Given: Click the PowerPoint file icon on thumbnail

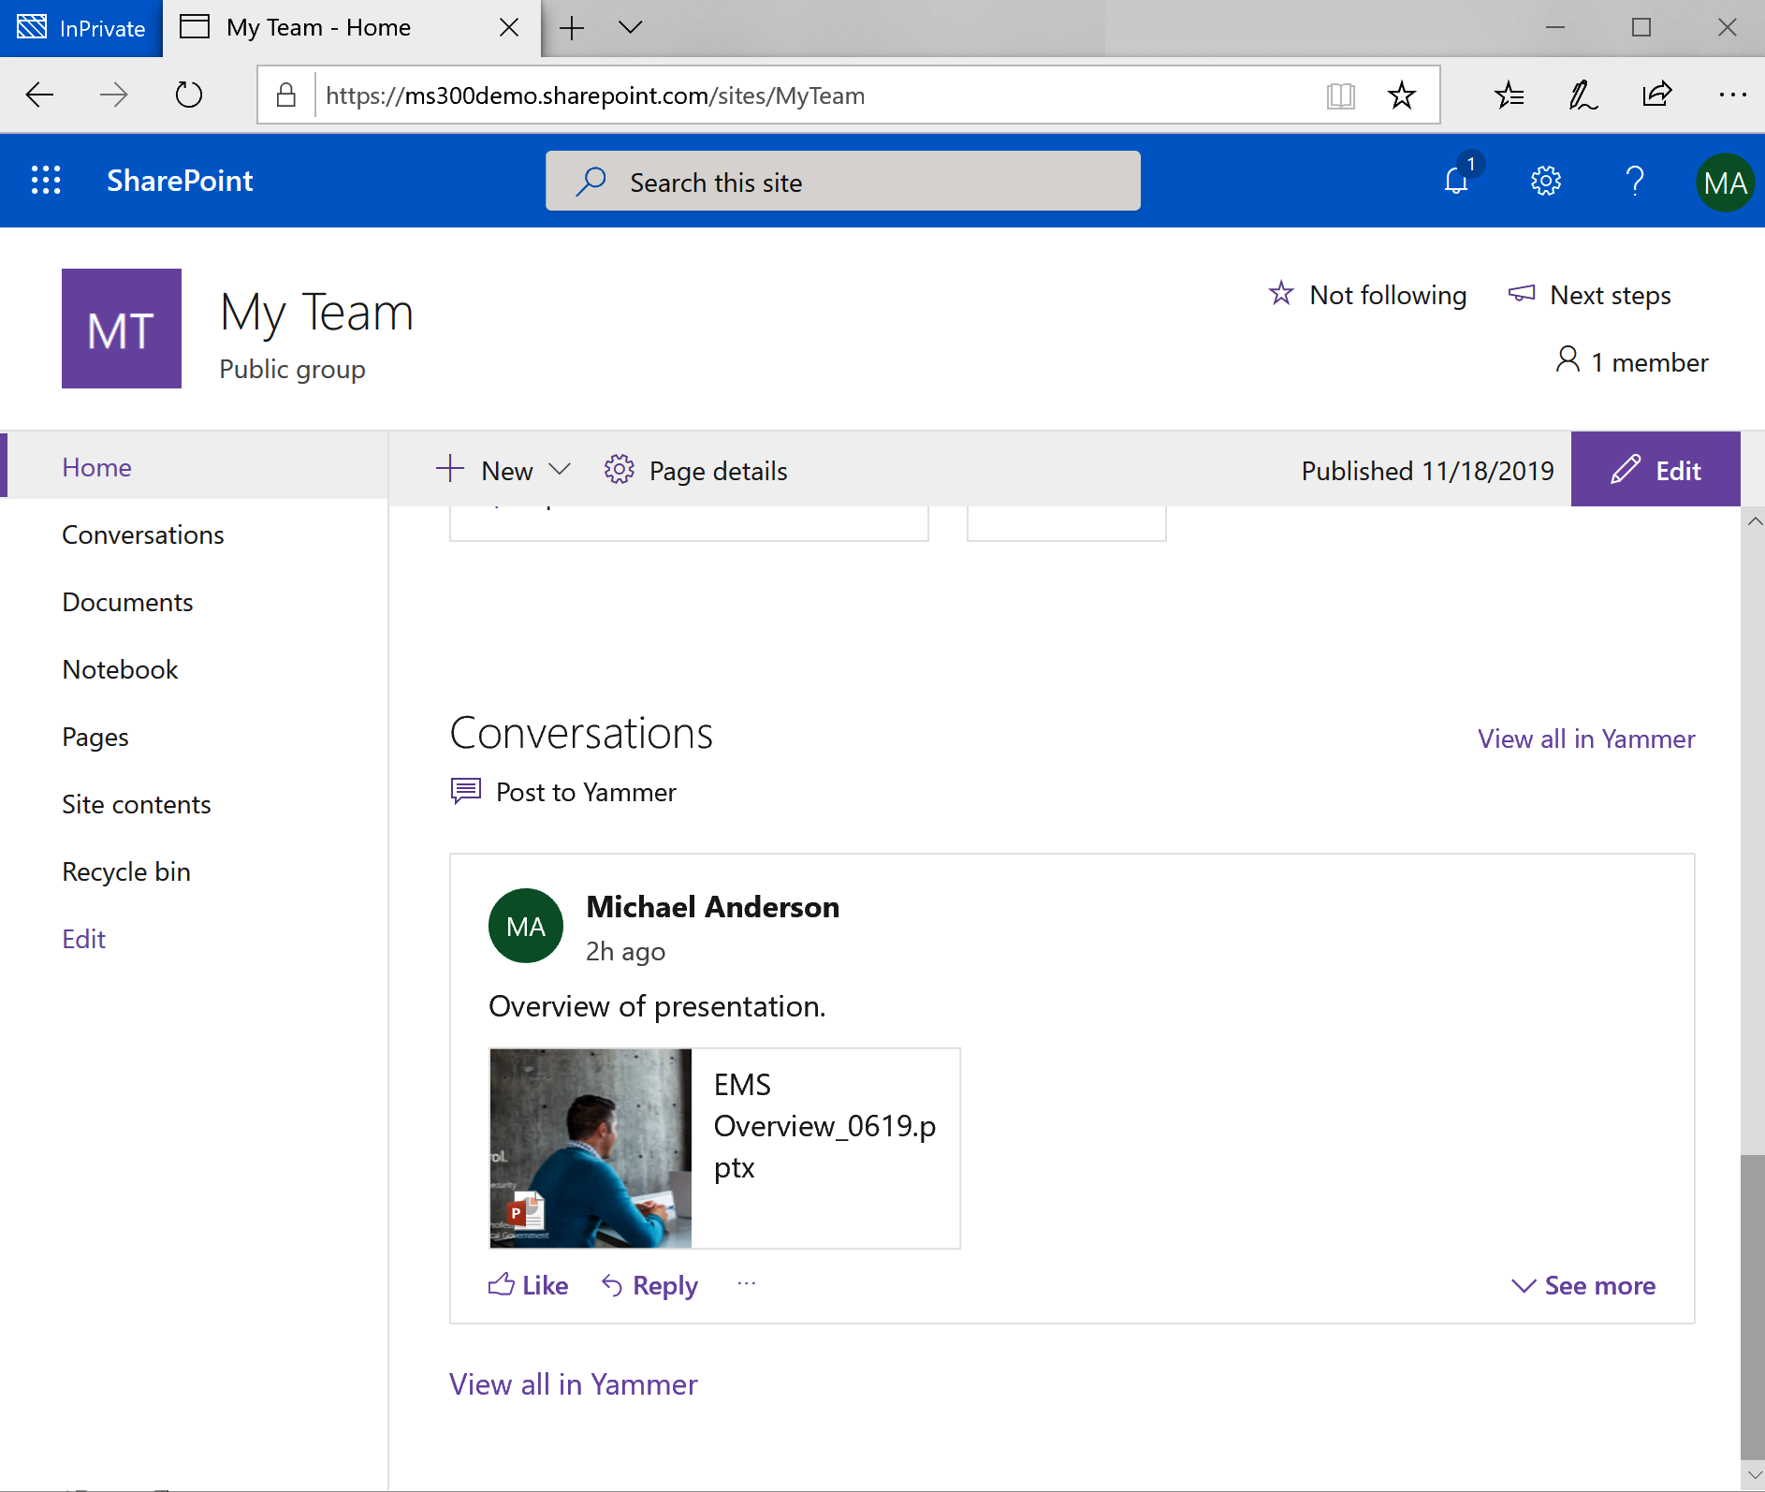Looking at the screenshot, I should pyautogui.click(x=526, y=1210).
